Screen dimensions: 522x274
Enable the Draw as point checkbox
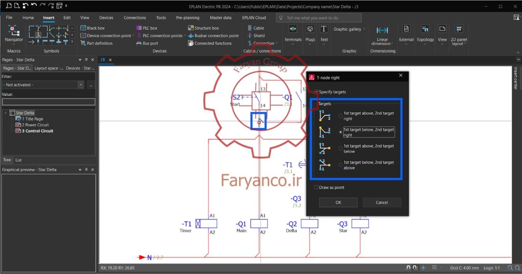[x=316, y=187]
